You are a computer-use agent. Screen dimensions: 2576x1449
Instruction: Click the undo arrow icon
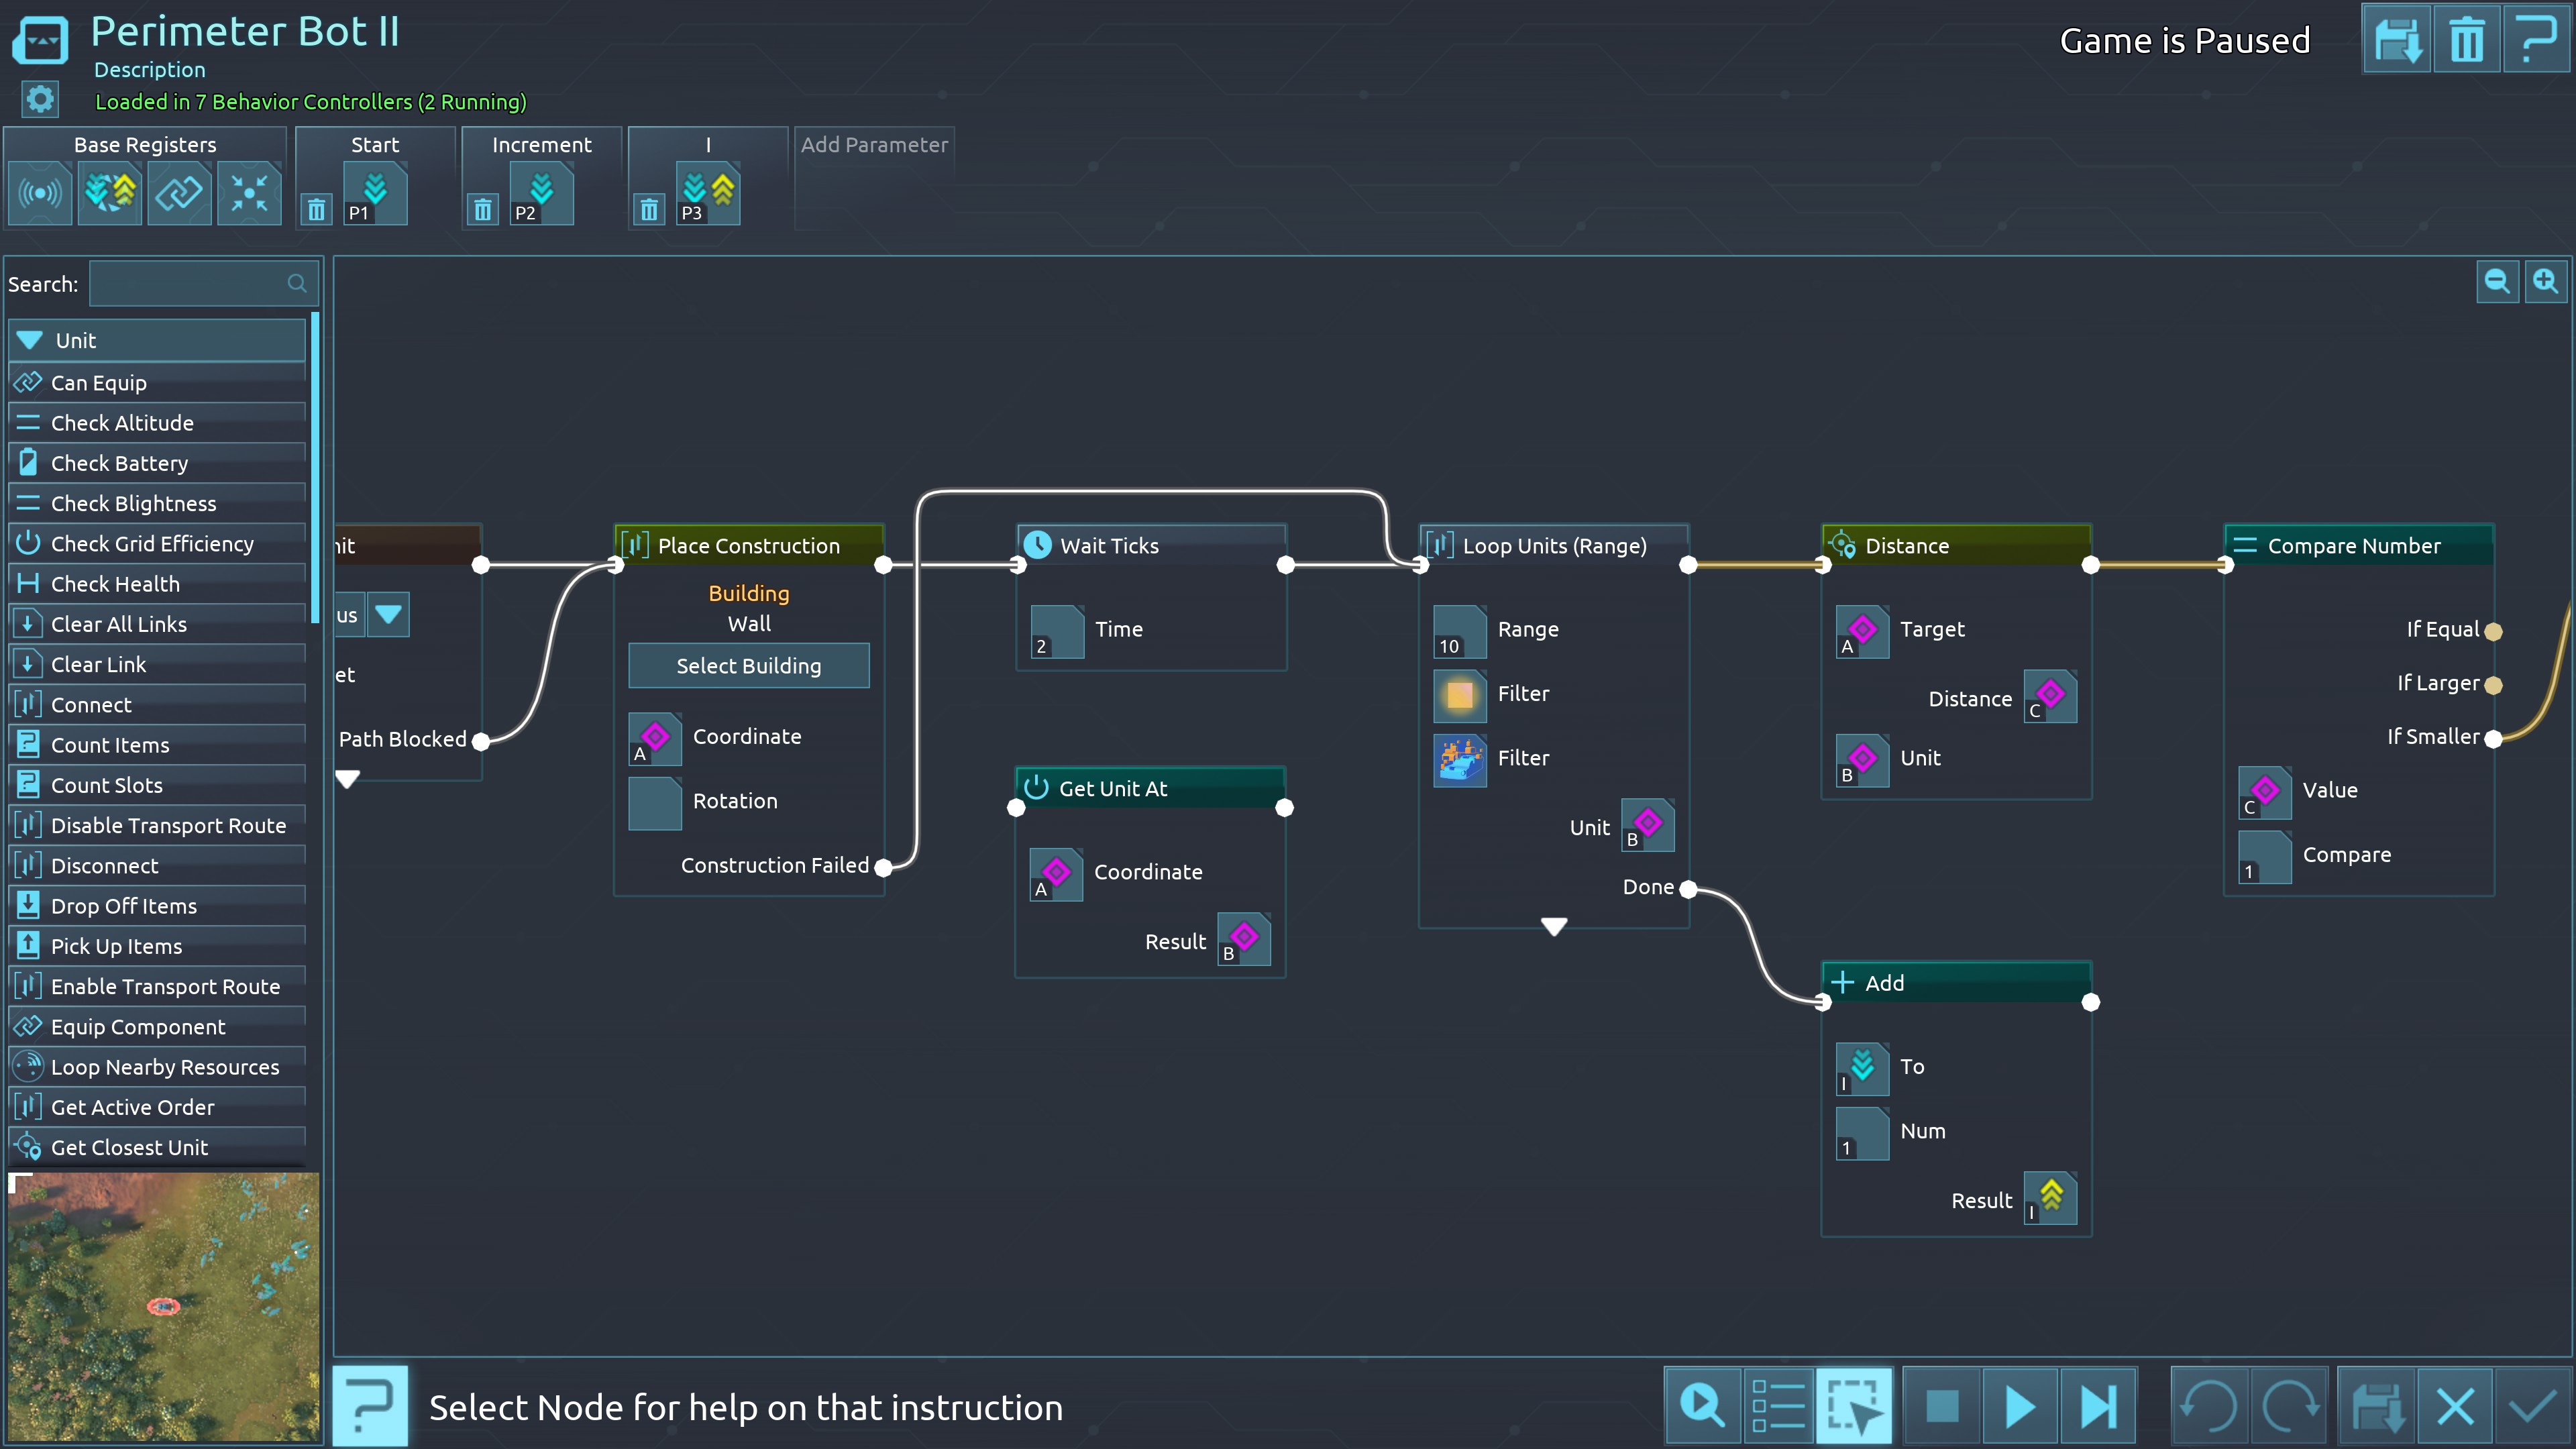point(2208,1406)
